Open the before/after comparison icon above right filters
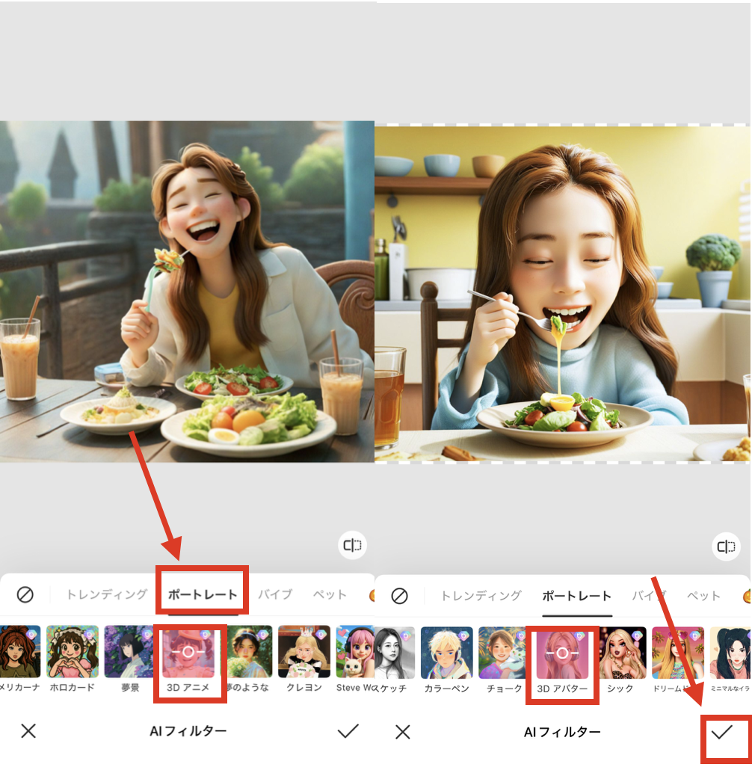 725,545
